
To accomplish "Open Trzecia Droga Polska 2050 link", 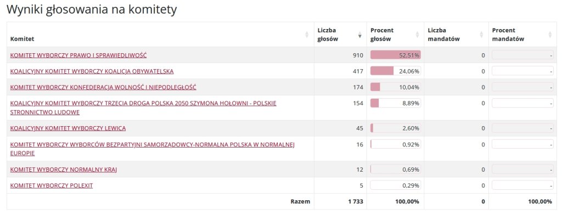I will (x=143, y=107).
